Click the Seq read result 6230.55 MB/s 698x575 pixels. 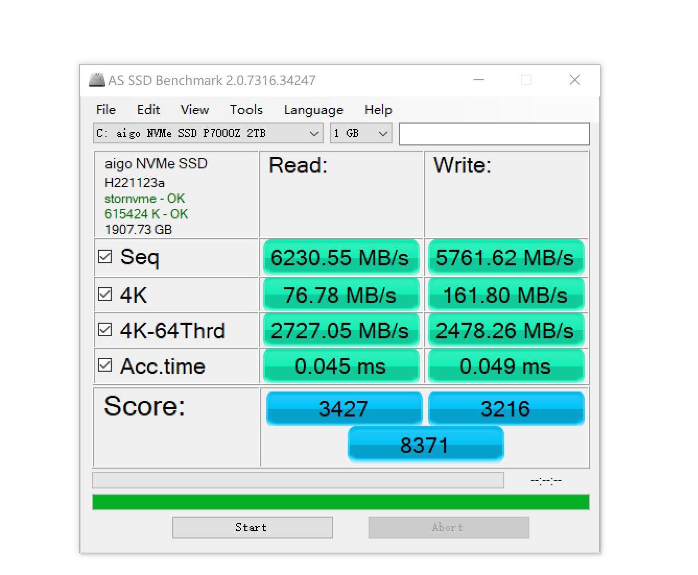pyautogui.click(x=341, y=258)
